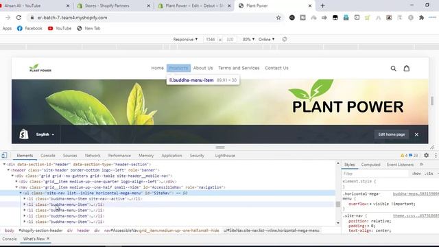Click the buddha-mega CSS source link
439x247 pixels.
(x=416, y=193)
